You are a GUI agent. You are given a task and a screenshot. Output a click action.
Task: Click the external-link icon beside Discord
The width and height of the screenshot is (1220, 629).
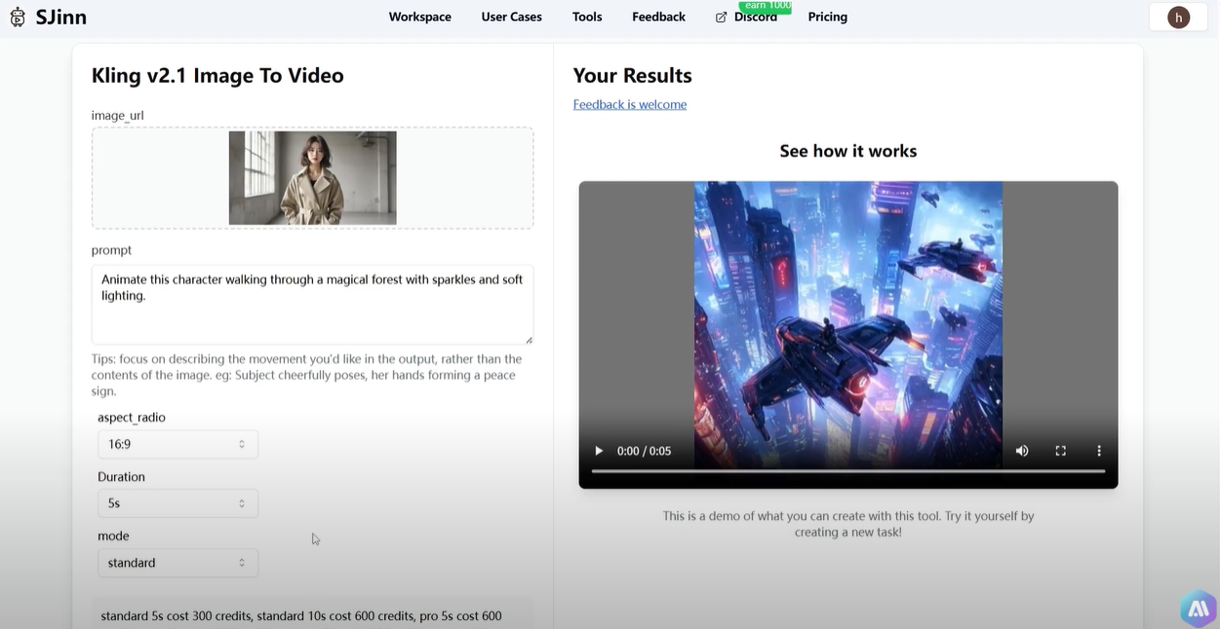(x=722, y=18)
